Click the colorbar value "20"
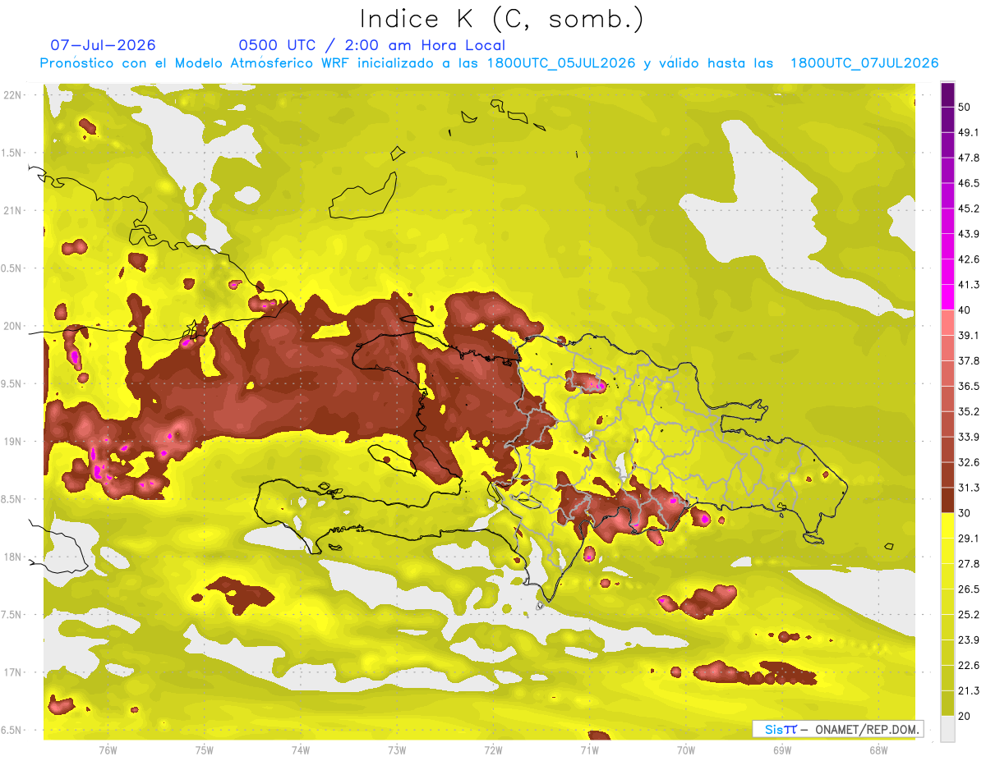 click(965, 716)
